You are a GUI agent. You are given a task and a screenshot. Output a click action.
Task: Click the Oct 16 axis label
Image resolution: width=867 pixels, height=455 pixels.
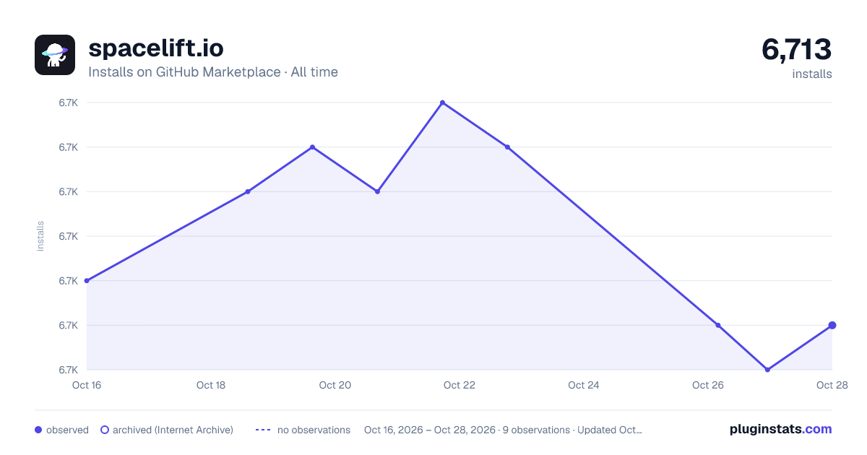coord(87,385)
